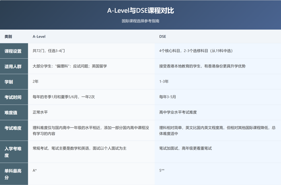Click cell 笔试加面试，高年级更看重笔试

(218, 152)
